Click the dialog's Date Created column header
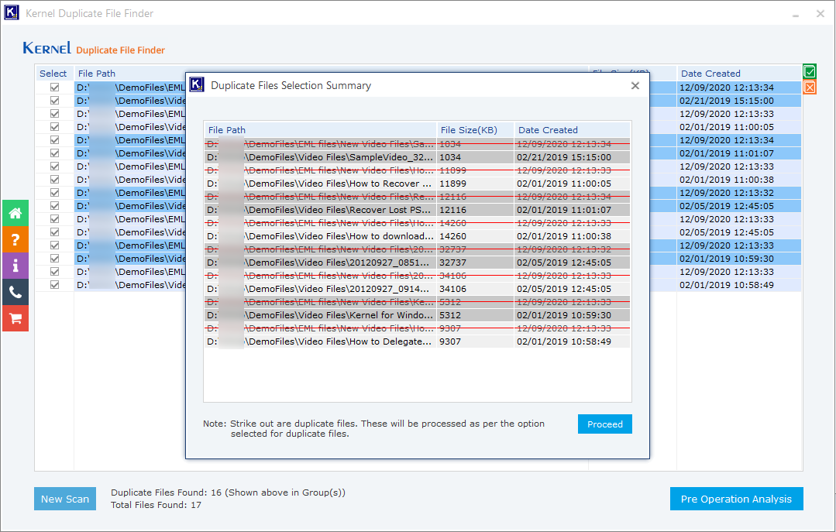 click(572, 130)
